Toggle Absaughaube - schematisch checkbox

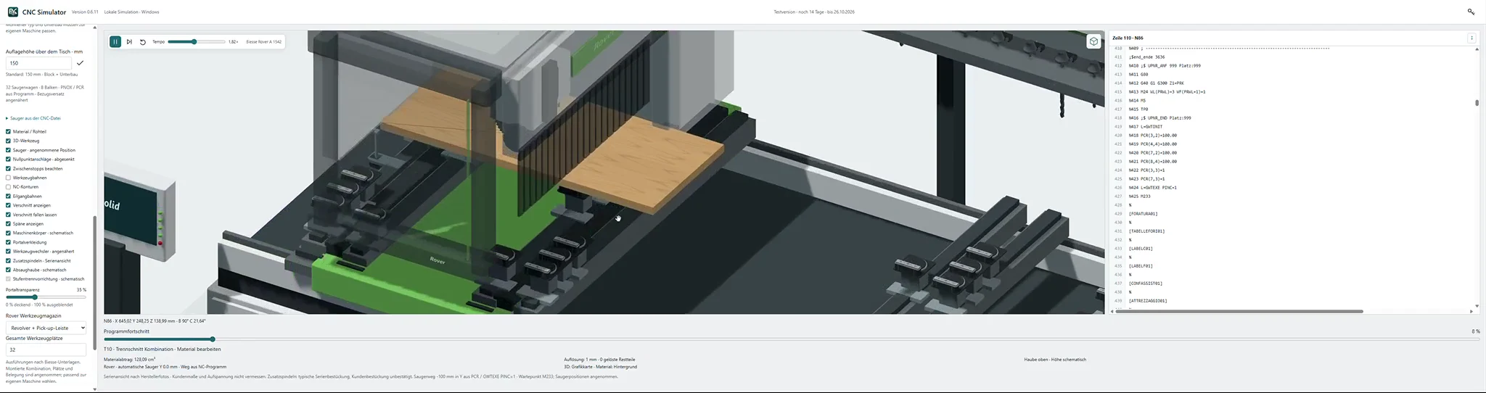click(8, 270)
